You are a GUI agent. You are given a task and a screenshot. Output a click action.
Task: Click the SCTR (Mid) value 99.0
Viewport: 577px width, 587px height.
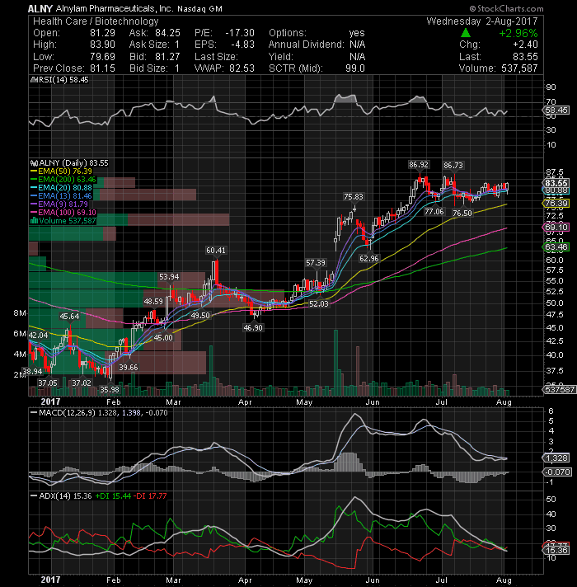point(354,68)
